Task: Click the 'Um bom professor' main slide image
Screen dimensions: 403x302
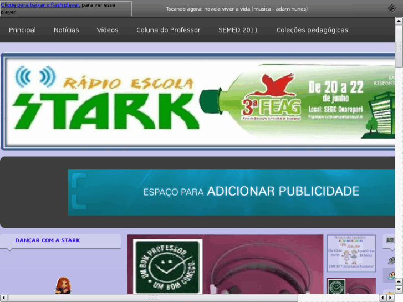Action: click(225, 264)
